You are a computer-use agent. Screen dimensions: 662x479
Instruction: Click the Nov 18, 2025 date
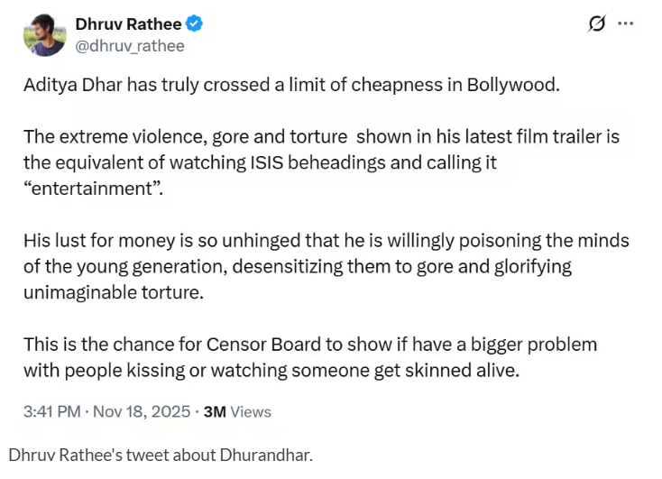coord(142,411)
